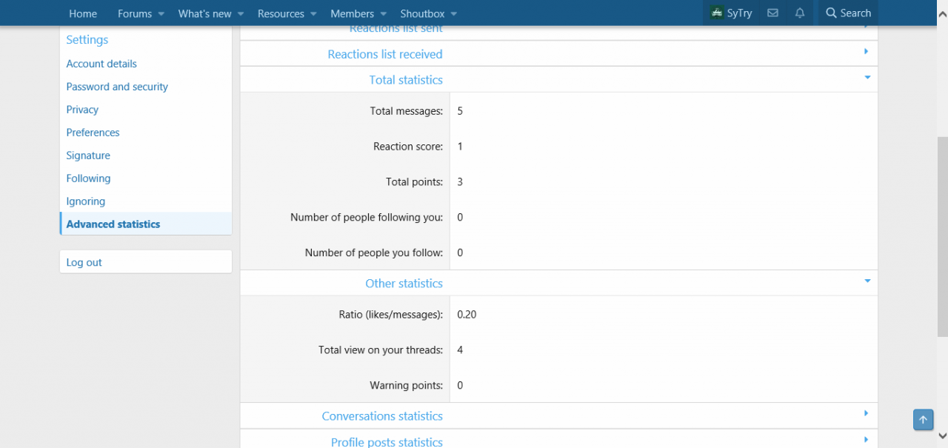The height and width of the screenshot is (448, 948).
Task: Open the Signature settings page
Action: point(88,156)
